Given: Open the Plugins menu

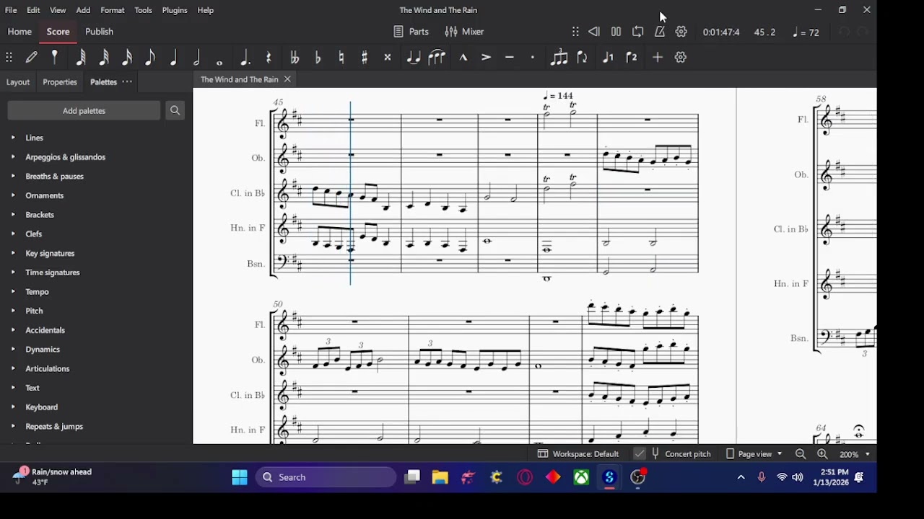Looking at the screenshot, I should pyautogui.click(x=175, y=10).
